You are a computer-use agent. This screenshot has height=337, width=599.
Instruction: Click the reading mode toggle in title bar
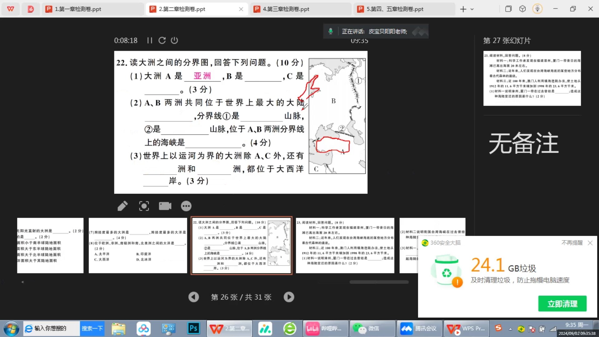point(508,9)
